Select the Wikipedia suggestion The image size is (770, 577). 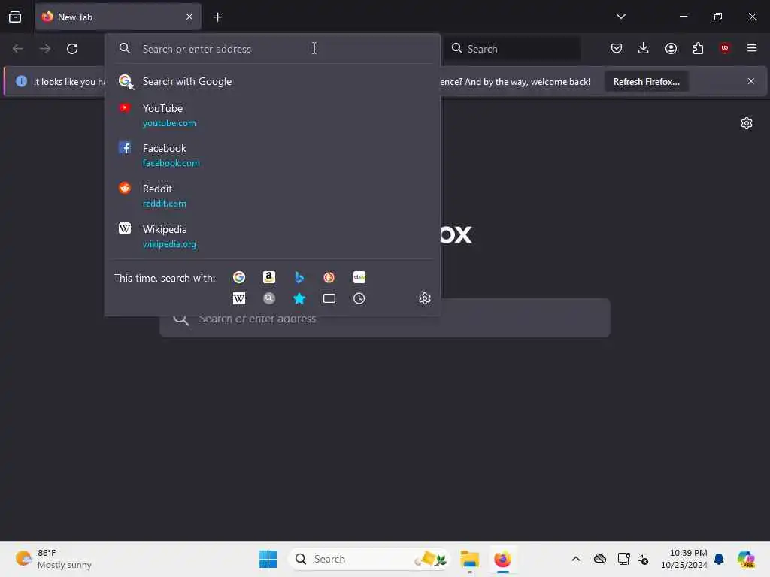pyautogui.click(x=272, y=237)
